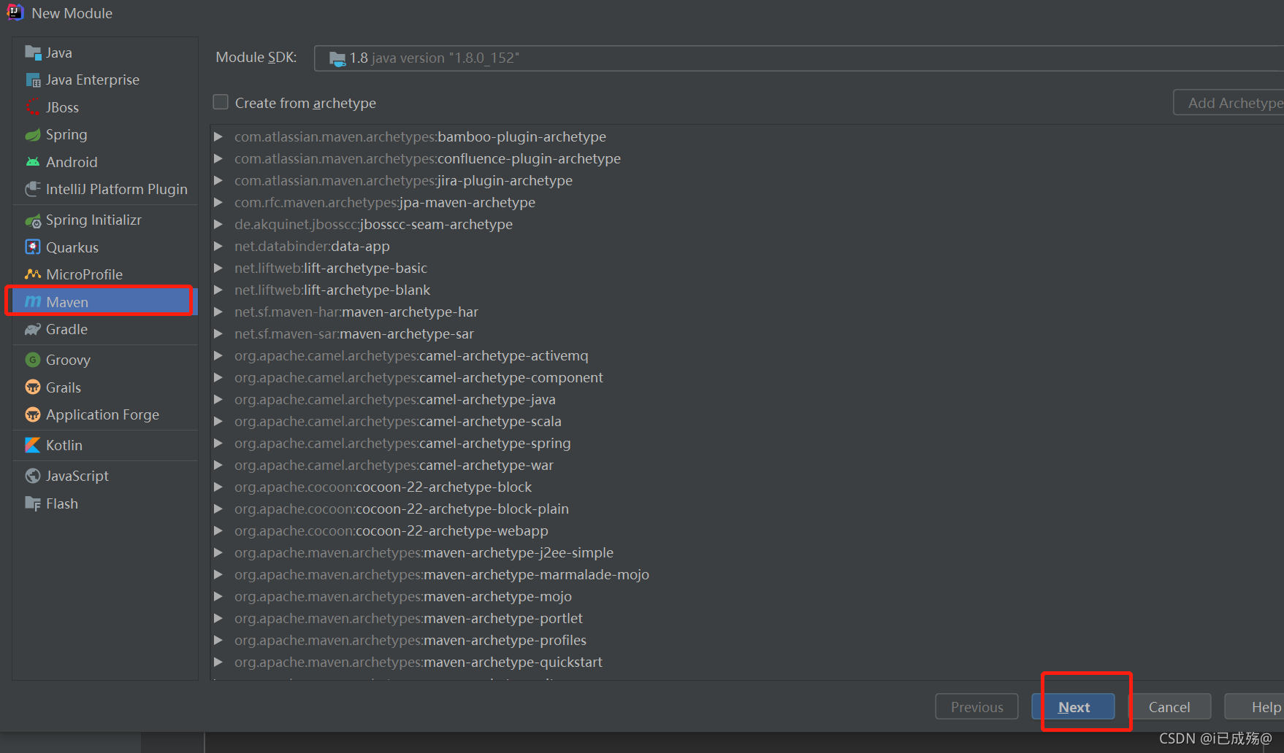Select camel-archetype-java row text
1284x753 pixels.
(395, 399)
